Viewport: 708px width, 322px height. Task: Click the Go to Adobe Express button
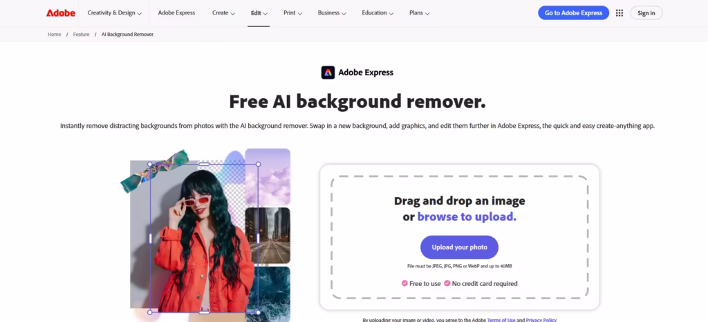point(573,13)
